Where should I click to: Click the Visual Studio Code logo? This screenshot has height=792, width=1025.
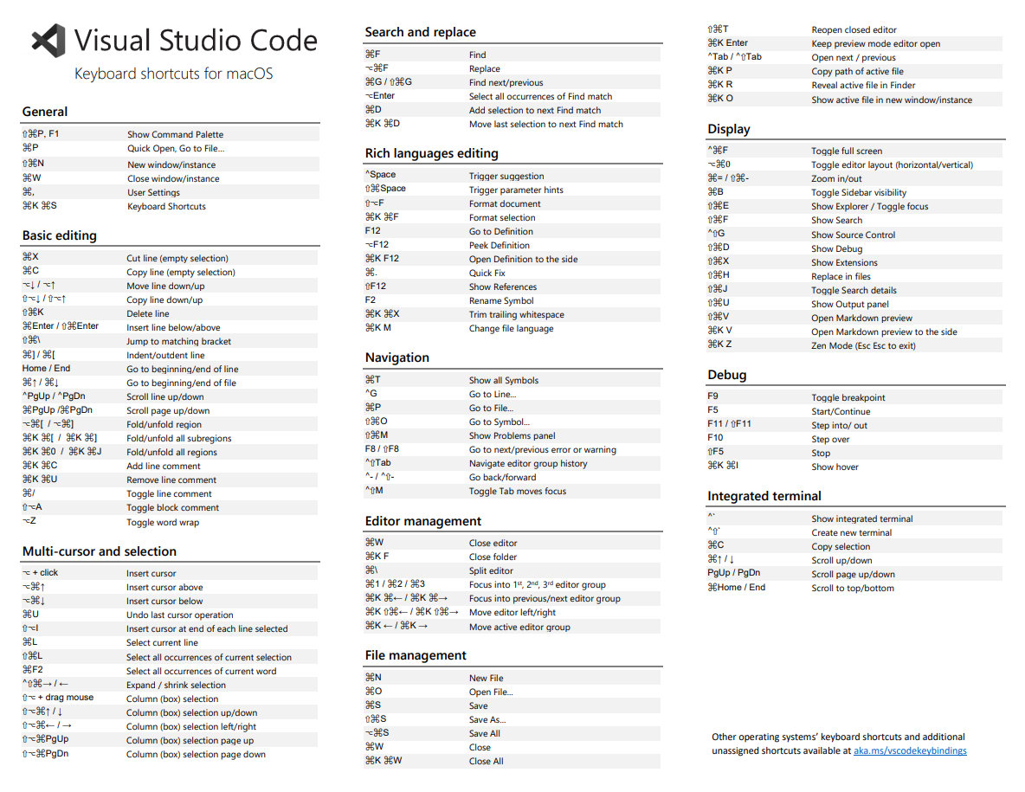pyautogui.click(x=48, y=40)
